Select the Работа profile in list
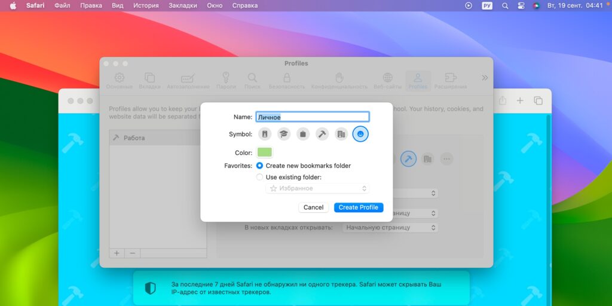This screenshot has width=612, height=306. coord(158,138)
